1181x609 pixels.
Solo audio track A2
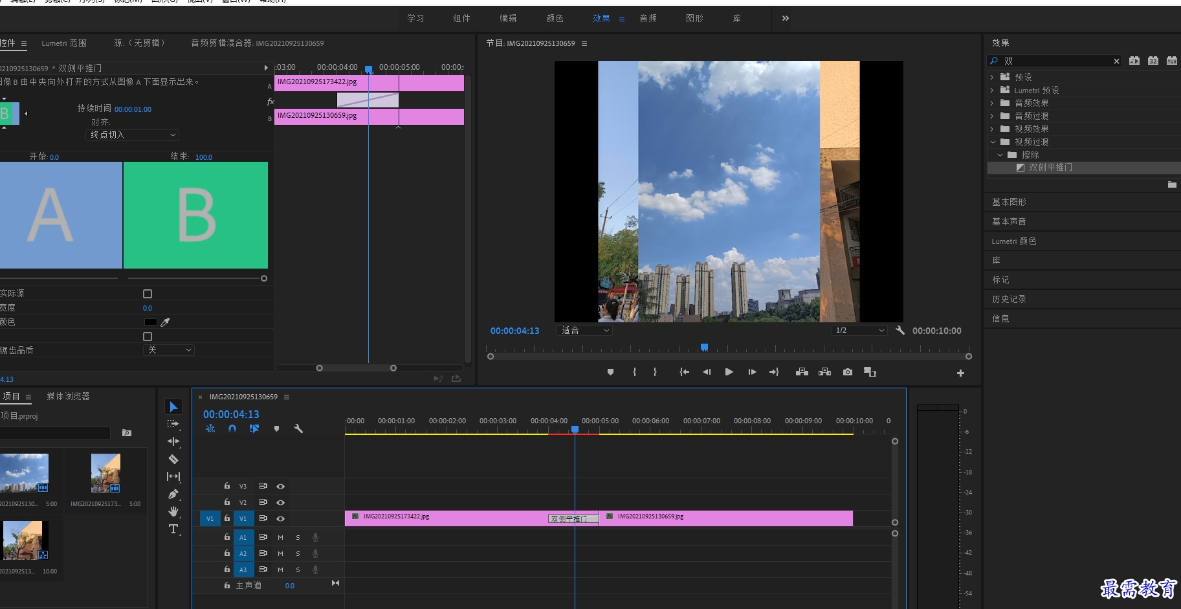(x=298, y=553)
